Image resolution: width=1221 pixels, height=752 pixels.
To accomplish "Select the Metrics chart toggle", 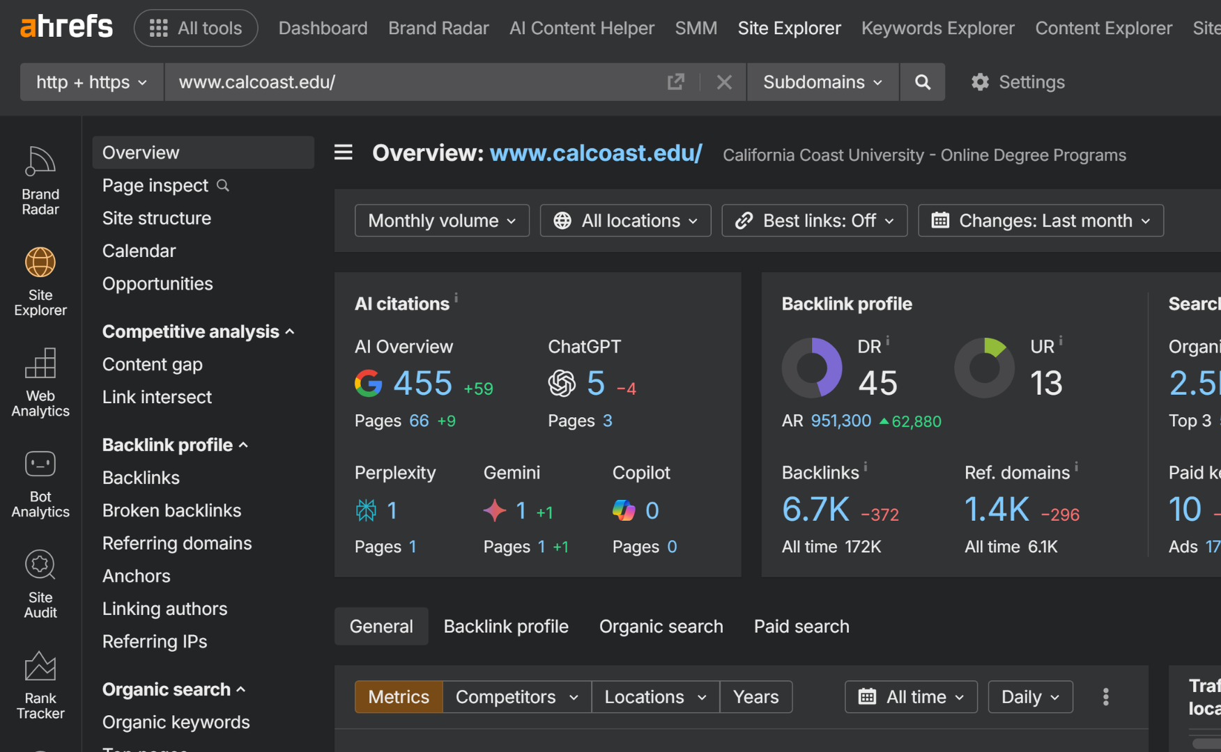I will 399,697.
